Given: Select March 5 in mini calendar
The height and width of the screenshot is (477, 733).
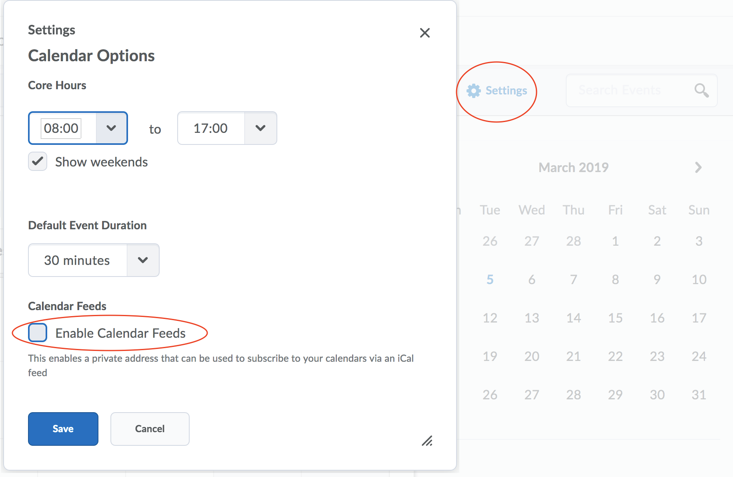Looking at the screenshot, I should (x=490, y=279).
